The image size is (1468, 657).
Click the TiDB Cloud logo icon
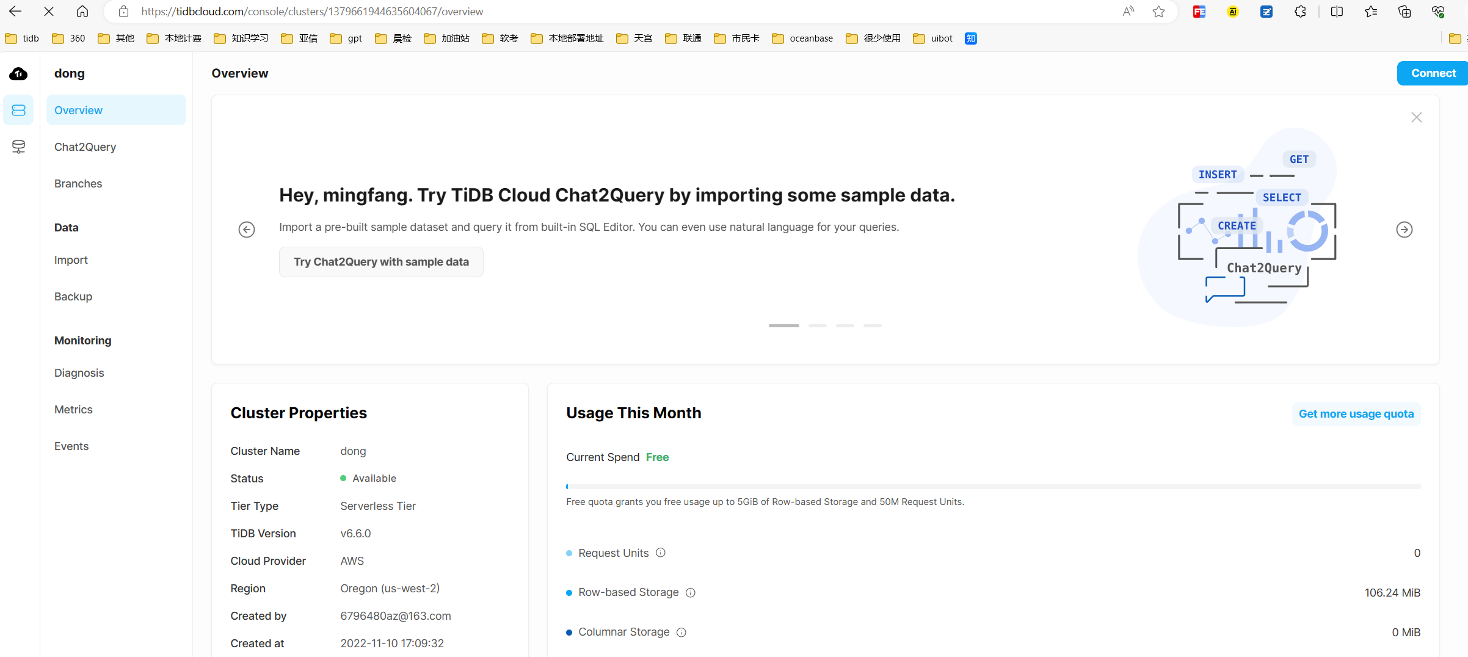pyautogui.click(x=18, y=74)
